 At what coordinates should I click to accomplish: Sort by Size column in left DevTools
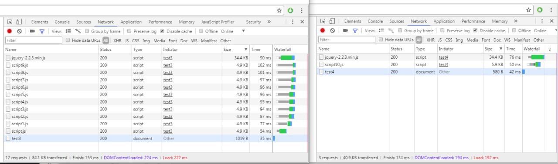(236, 50)
